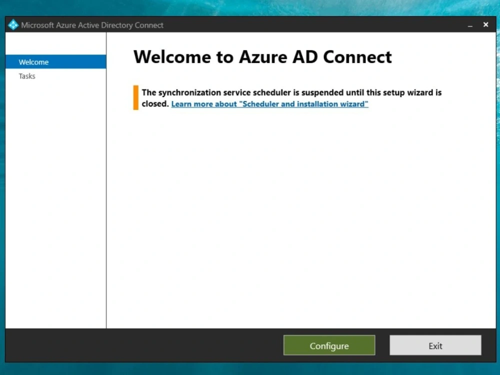Click the suspended scheduler warning message text
The image size is (500, 375).
(291, 98)
